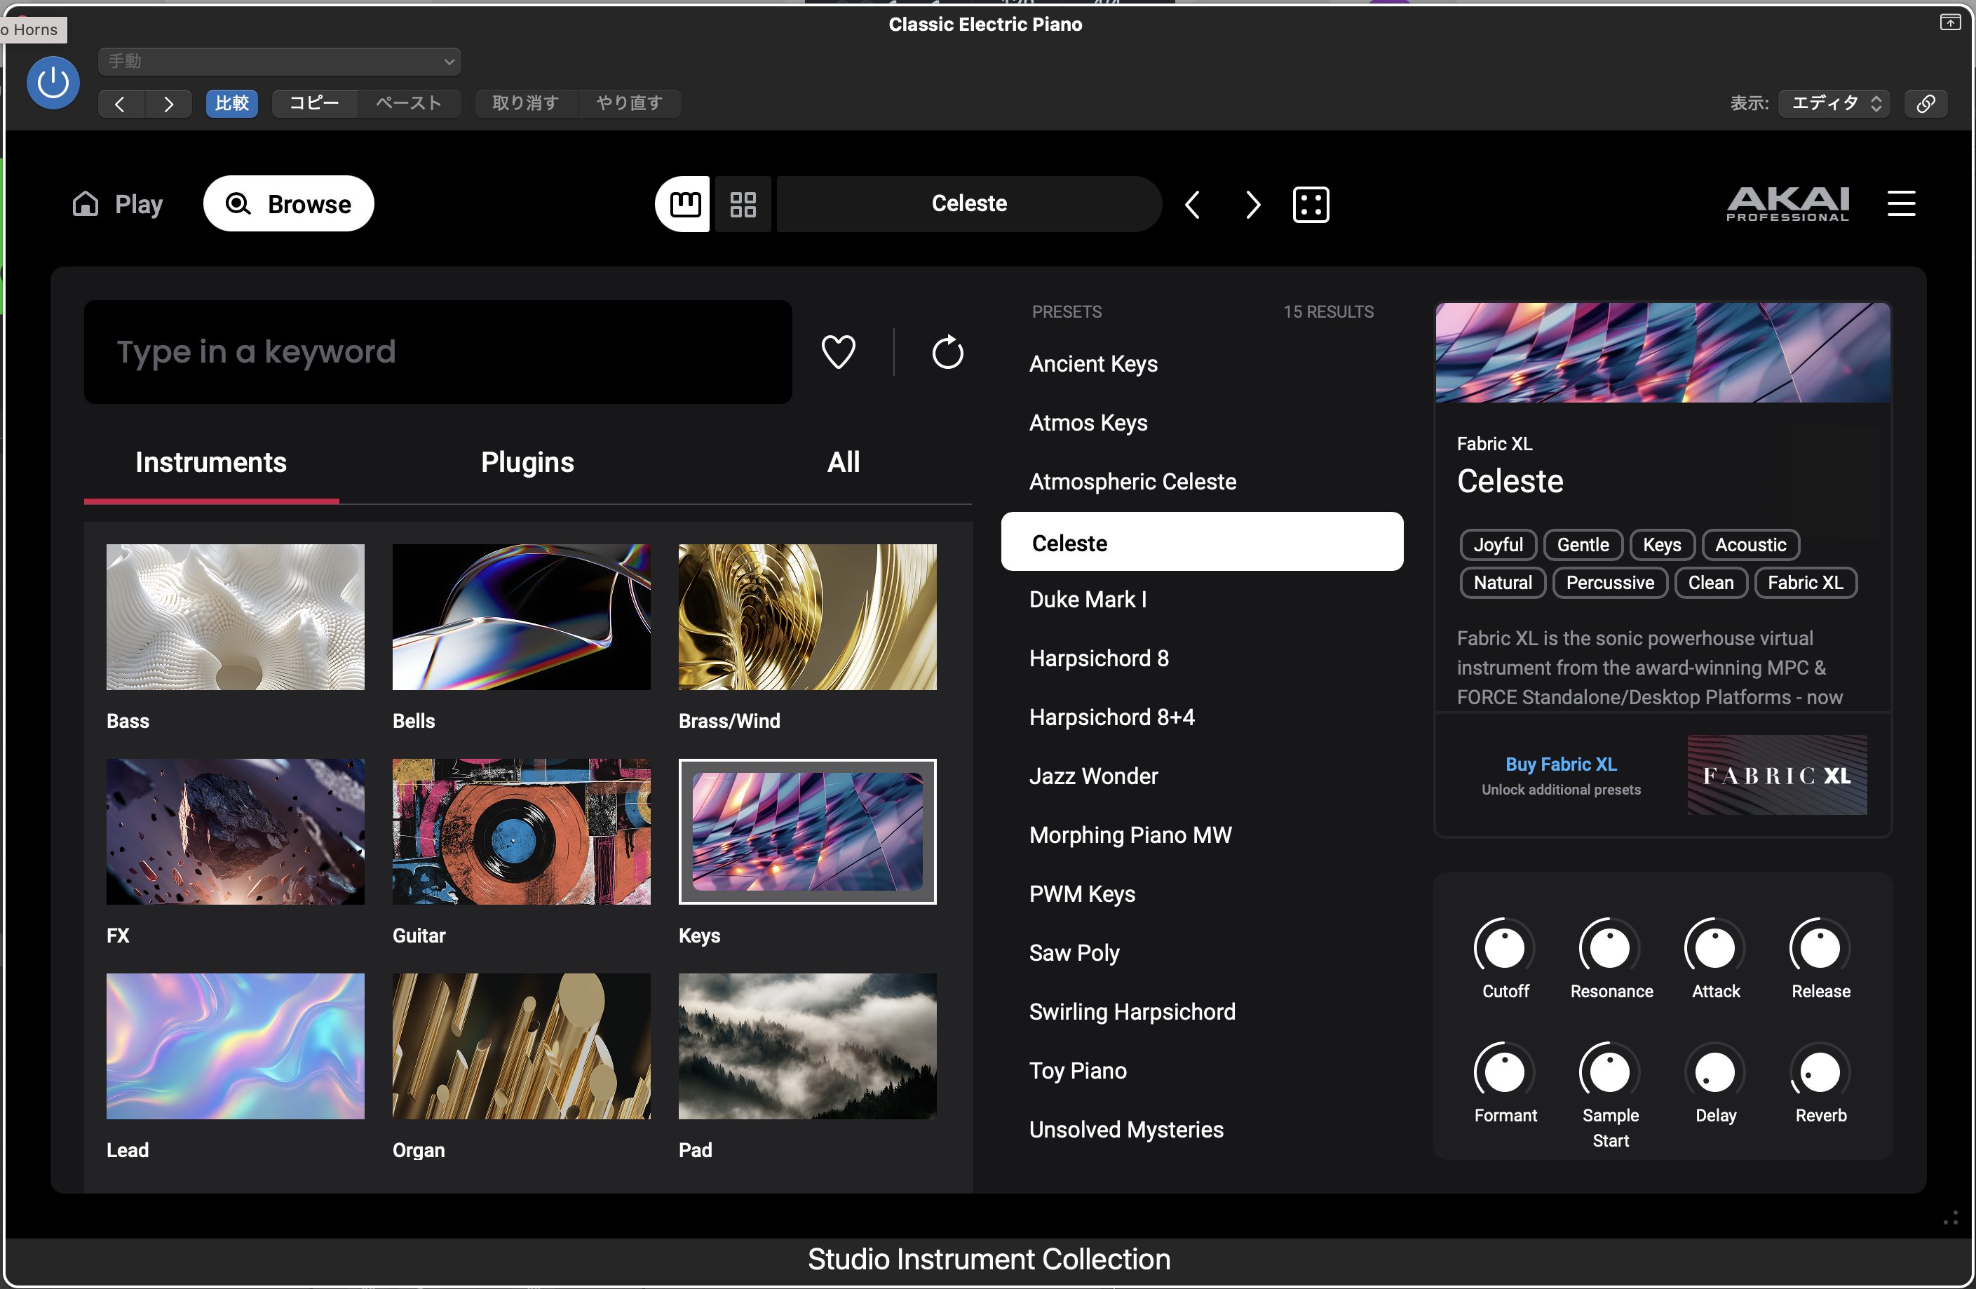Open the Celeste preset name selector
The height and width of the screenshot is (1289, 1976).
pyautogui.click(x=968, y=204)
